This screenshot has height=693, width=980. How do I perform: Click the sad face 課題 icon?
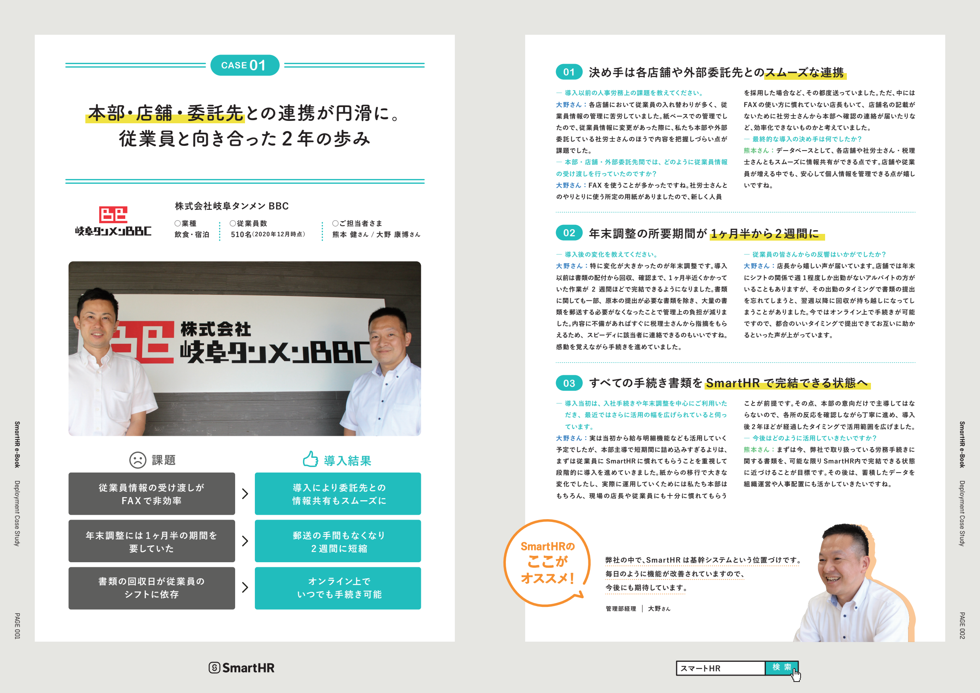(x=138, y=460)
